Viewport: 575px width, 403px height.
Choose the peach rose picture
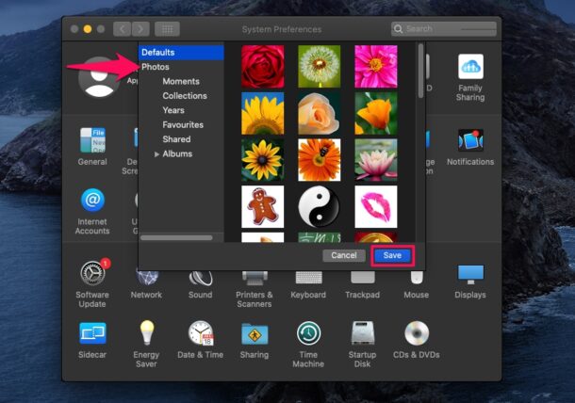pyautogui.click(x=320, y=113)
